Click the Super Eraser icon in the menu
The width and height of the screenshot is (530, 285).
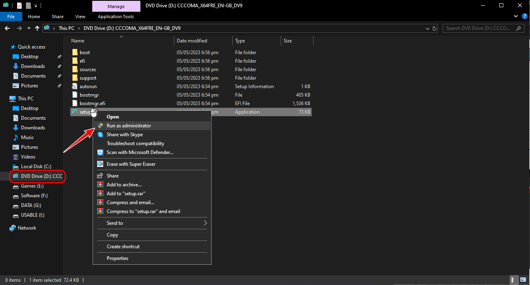pyautogui.click(x=100, y=164)
